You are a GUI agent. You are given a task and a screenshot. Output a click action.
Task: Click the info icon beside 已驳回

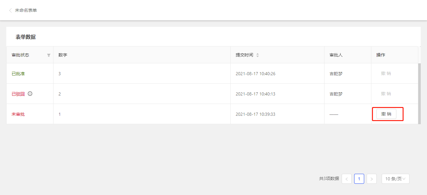(x=30, y=94)
